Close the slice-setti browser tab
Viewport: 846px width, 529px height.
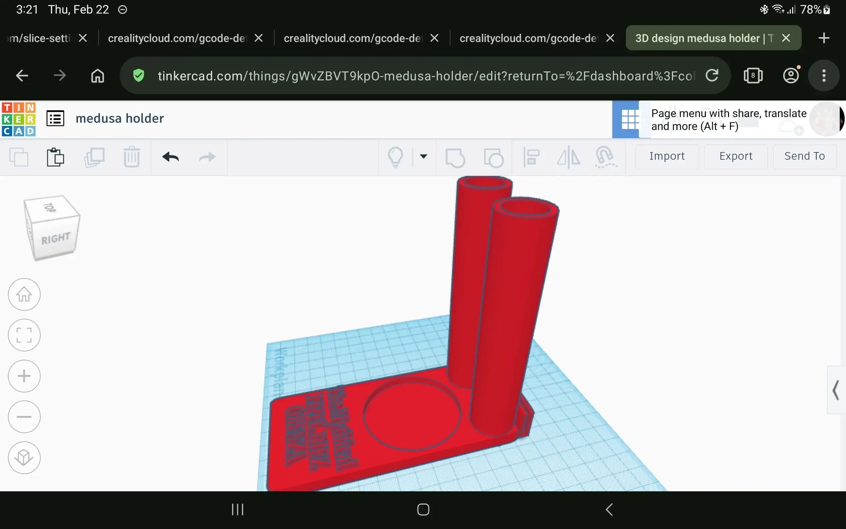83,38
